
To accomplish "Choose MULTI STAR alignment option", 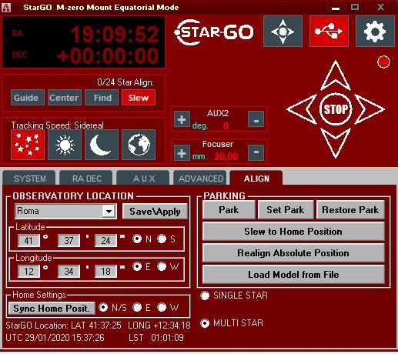I will (205, 323).
